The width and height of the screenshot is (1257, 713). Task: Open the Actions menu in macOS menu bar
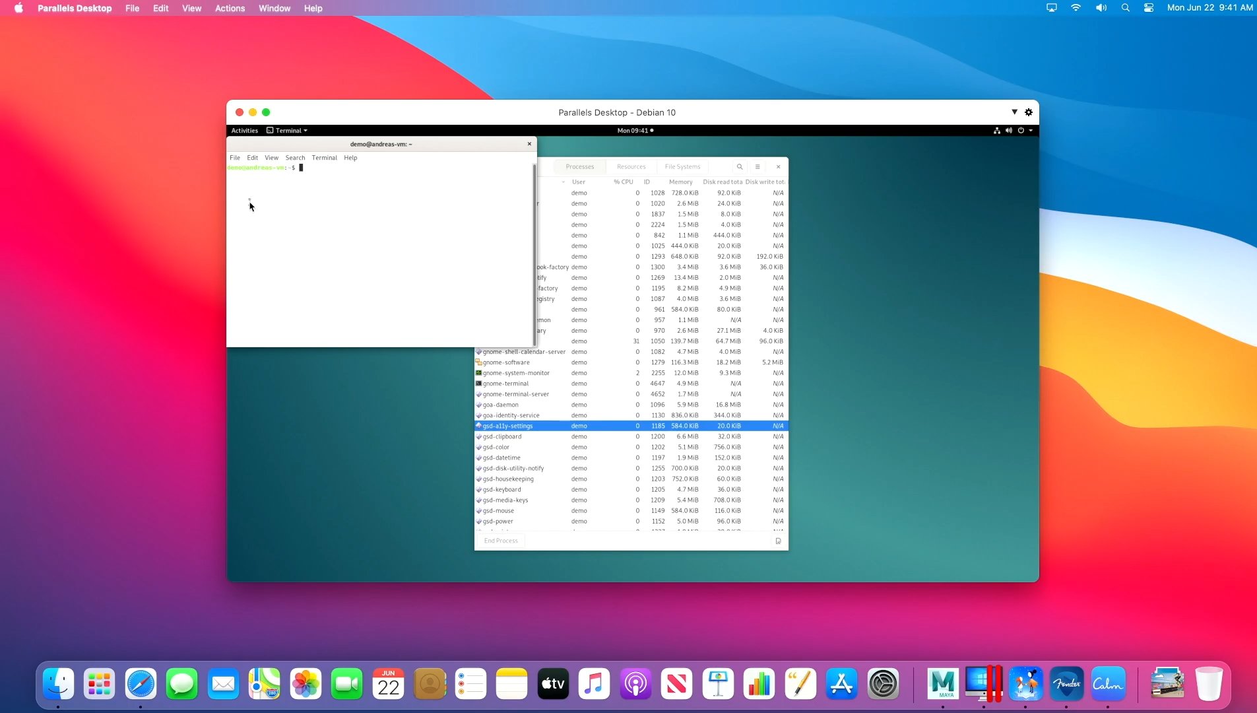[230, 8]
